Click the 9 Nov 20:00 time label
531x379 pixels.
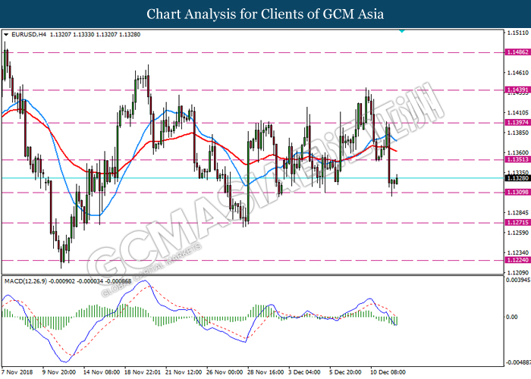59,372
